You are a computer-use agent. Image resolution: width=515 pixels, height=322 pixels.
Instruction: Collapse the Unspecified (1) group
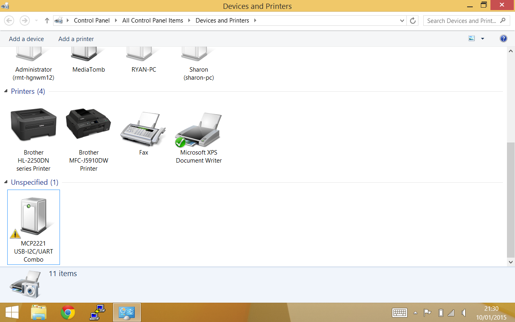(6, 182)
